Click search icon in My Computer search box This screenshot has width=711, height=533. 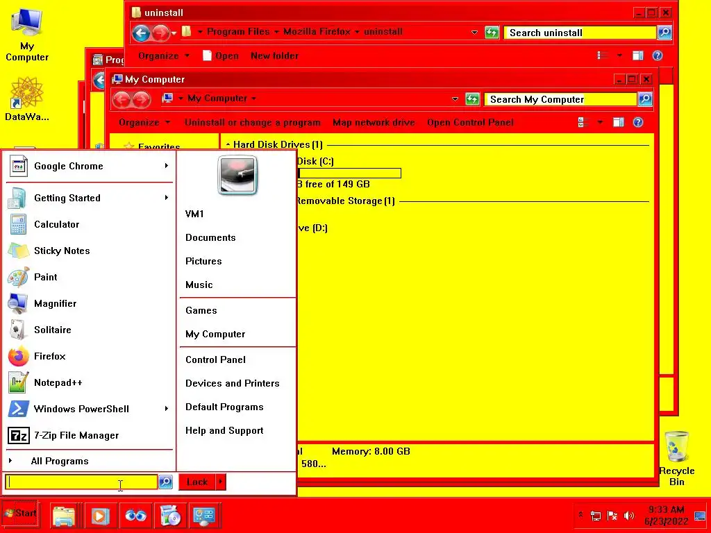tap(645, 99)
